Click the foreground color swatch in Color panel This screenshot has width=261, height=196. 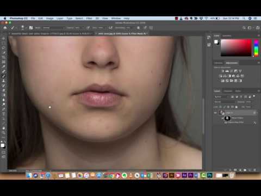[216, 42]
